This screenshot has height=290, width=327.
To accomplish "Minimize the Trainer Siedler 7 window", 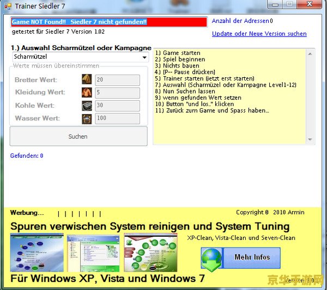I will click(x=275, y=4).
